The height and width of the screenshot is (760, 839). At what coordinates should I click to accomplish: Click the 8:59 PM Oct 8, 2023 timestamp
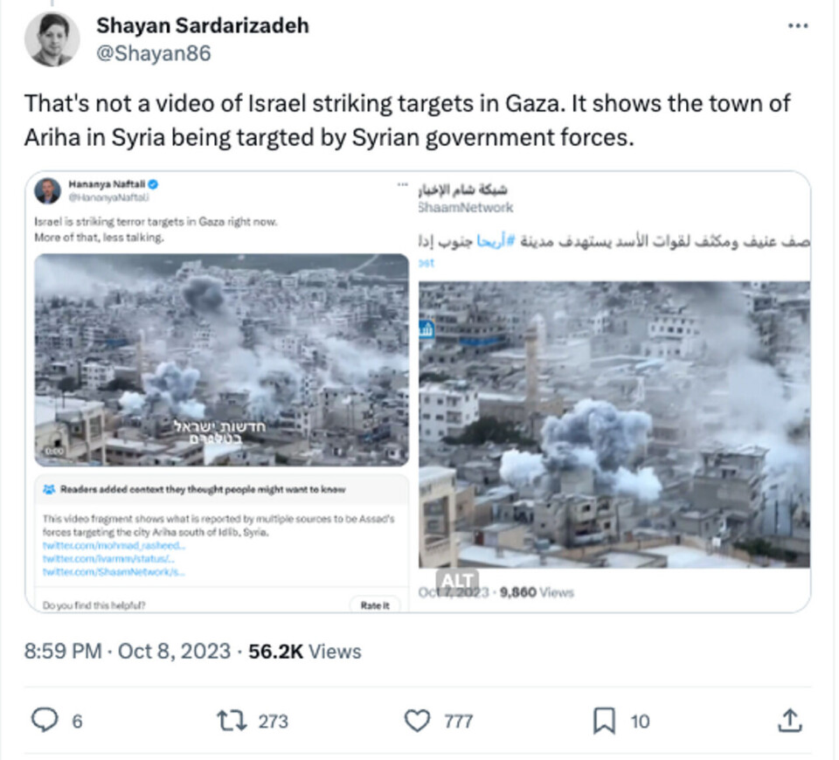tap(128, 652)
